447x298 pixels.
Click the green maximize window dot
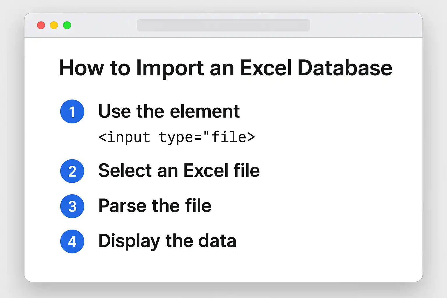tap(67, 25)
